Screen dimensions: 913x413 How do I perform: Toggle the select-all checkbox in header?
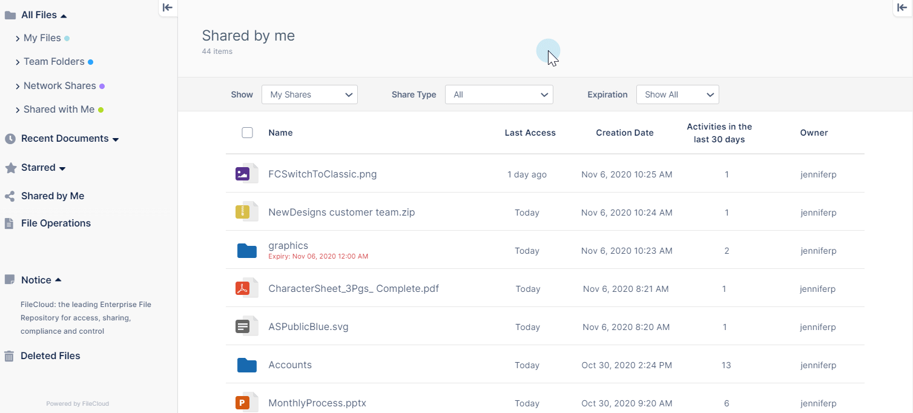(x=247, y=133)
